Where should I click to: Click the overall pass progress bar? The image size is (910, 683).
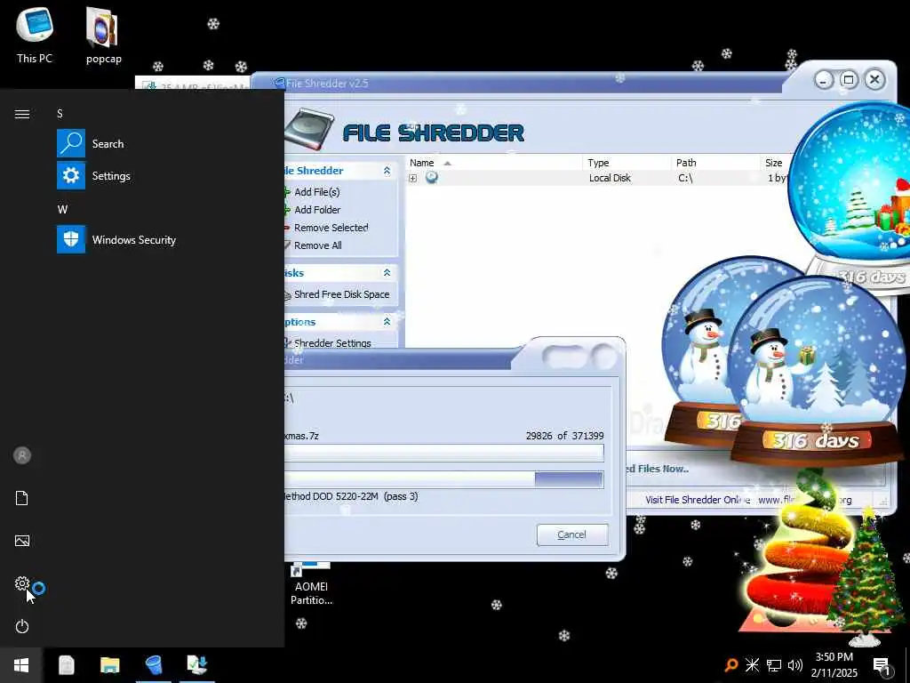(444, 479)
